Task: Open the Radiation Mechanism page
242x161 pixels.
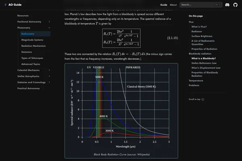Action: [33, 46]
